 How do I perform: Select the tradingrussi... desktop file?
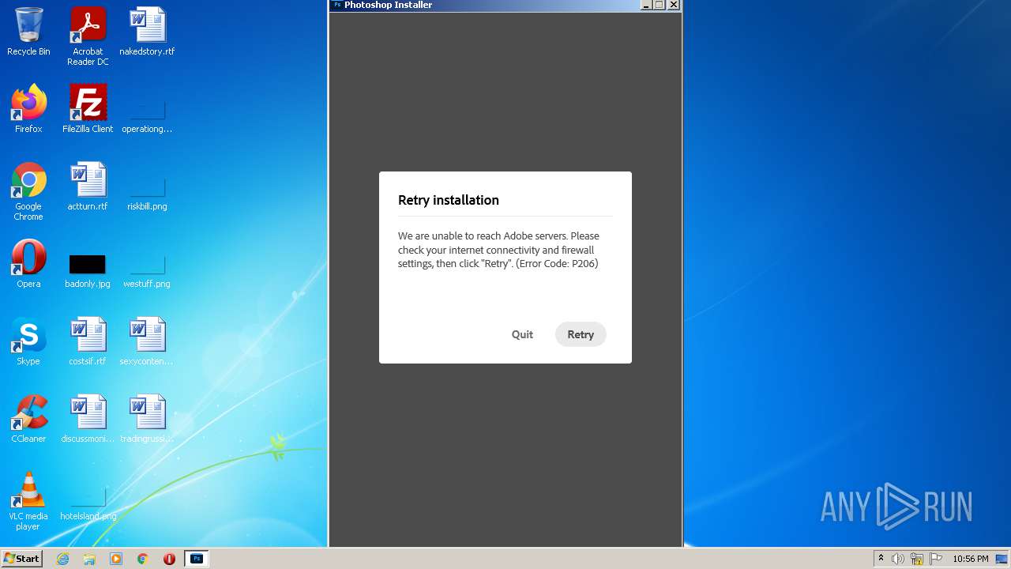(147, 419)
